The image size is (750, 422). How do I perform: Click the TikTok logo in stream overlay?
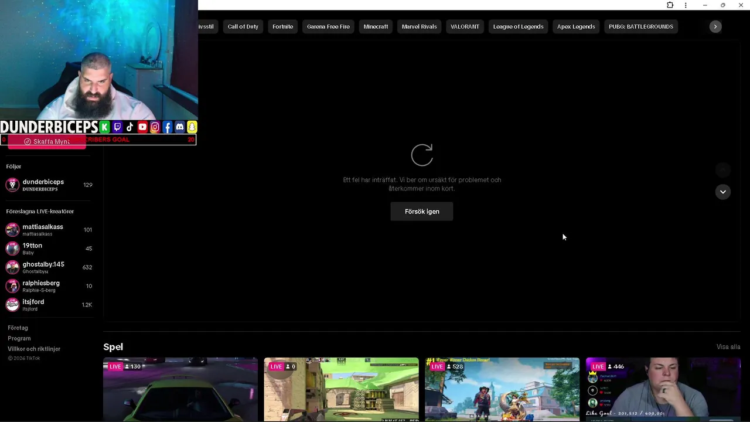click(x=129, y=127)
